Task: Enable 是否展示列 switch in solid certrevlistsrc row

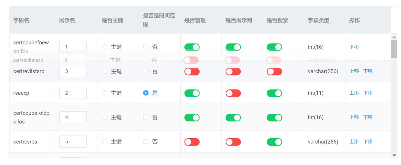Action: 233,72
